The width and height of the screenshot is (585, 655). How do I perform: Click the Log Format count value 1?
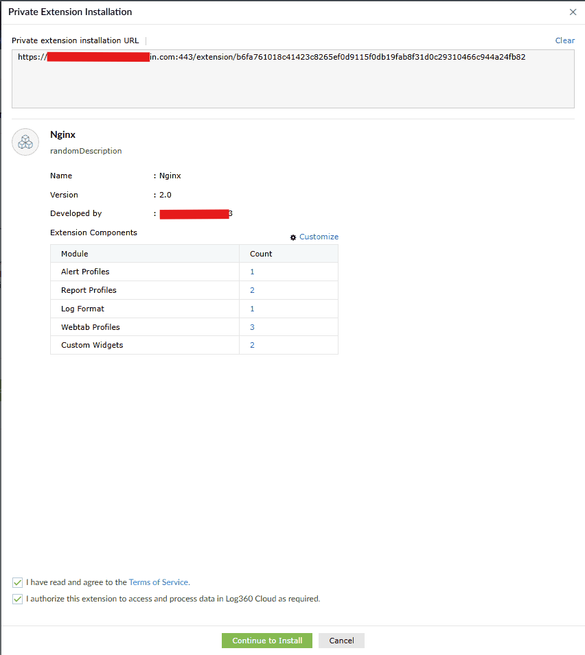(x=252, y=309)
